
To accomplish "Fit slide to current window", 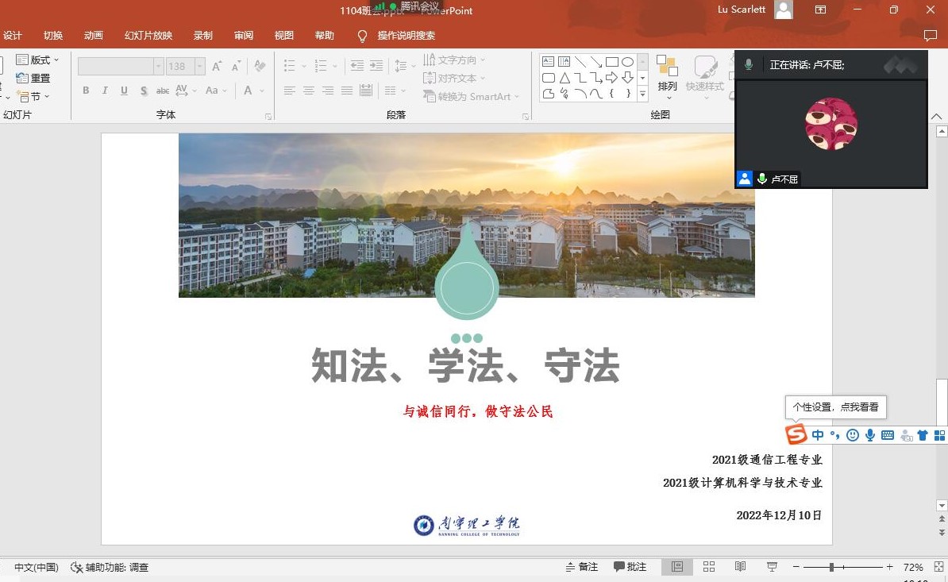I will coord(937,567).
